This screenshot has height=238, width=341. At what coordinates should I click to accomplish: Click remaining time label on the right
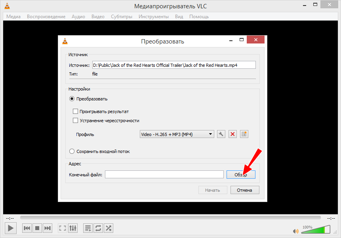pyautogui.click(x=331, y=218)
